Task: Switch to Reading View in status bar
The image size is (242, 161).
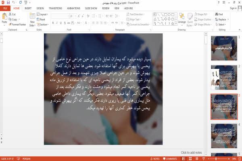Action: pos(197,159)
